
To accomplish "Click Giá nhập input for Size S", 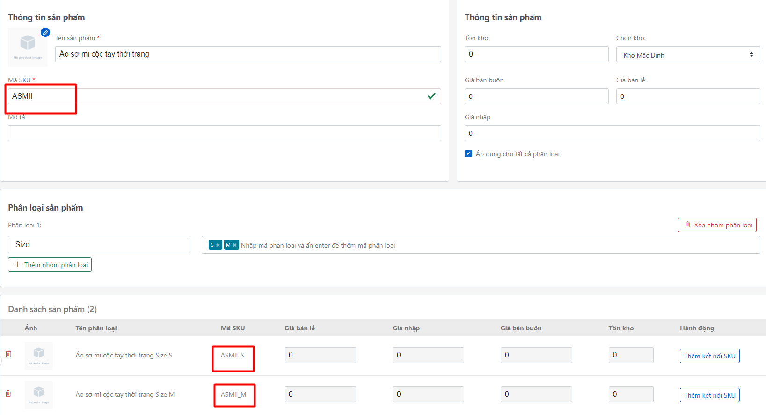I will click(x=428, y=355).
